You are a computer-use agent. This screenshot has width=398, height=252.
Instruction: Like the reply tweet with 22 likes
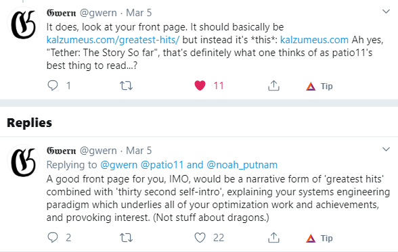tap(200, 238)
